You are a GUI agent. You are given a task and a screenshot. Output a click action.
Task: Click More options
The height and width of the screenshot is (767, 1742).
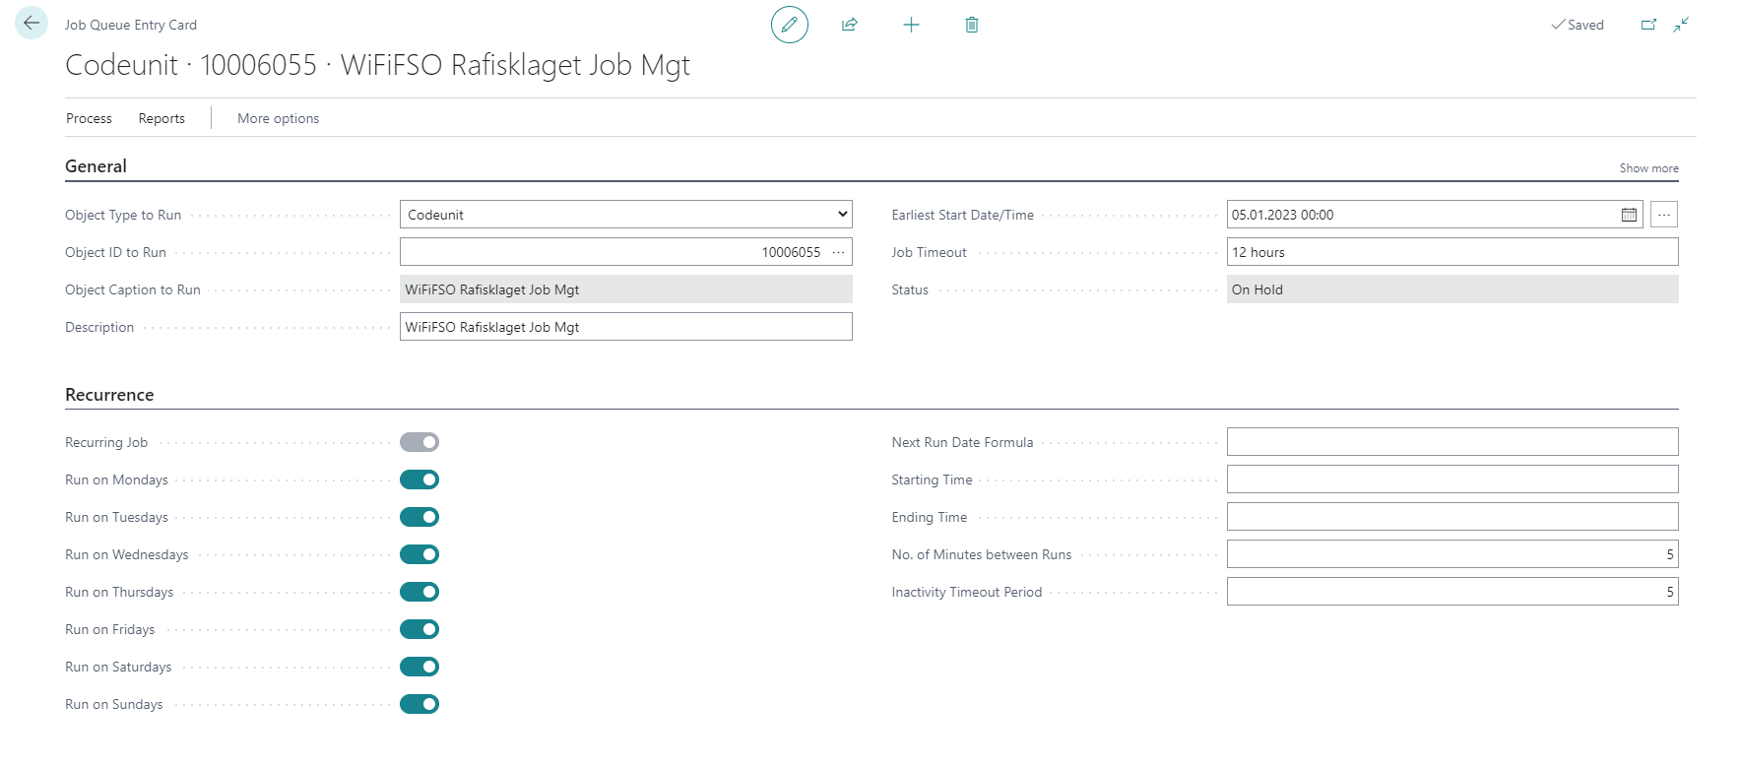(278, 118)
